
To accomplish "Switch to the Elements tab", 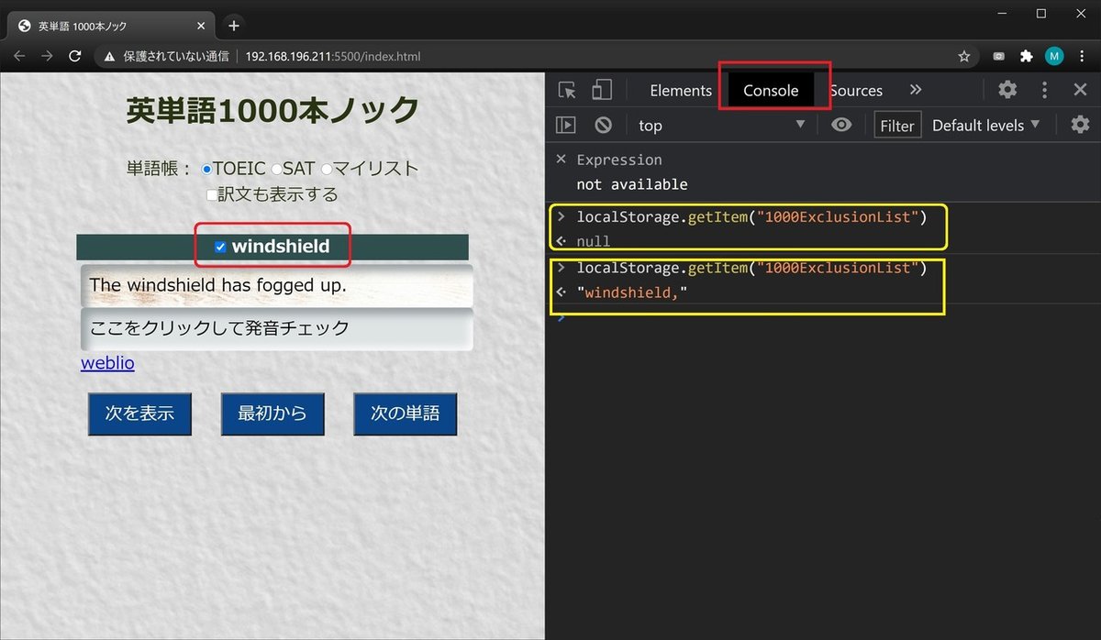I will coord(681,91).
